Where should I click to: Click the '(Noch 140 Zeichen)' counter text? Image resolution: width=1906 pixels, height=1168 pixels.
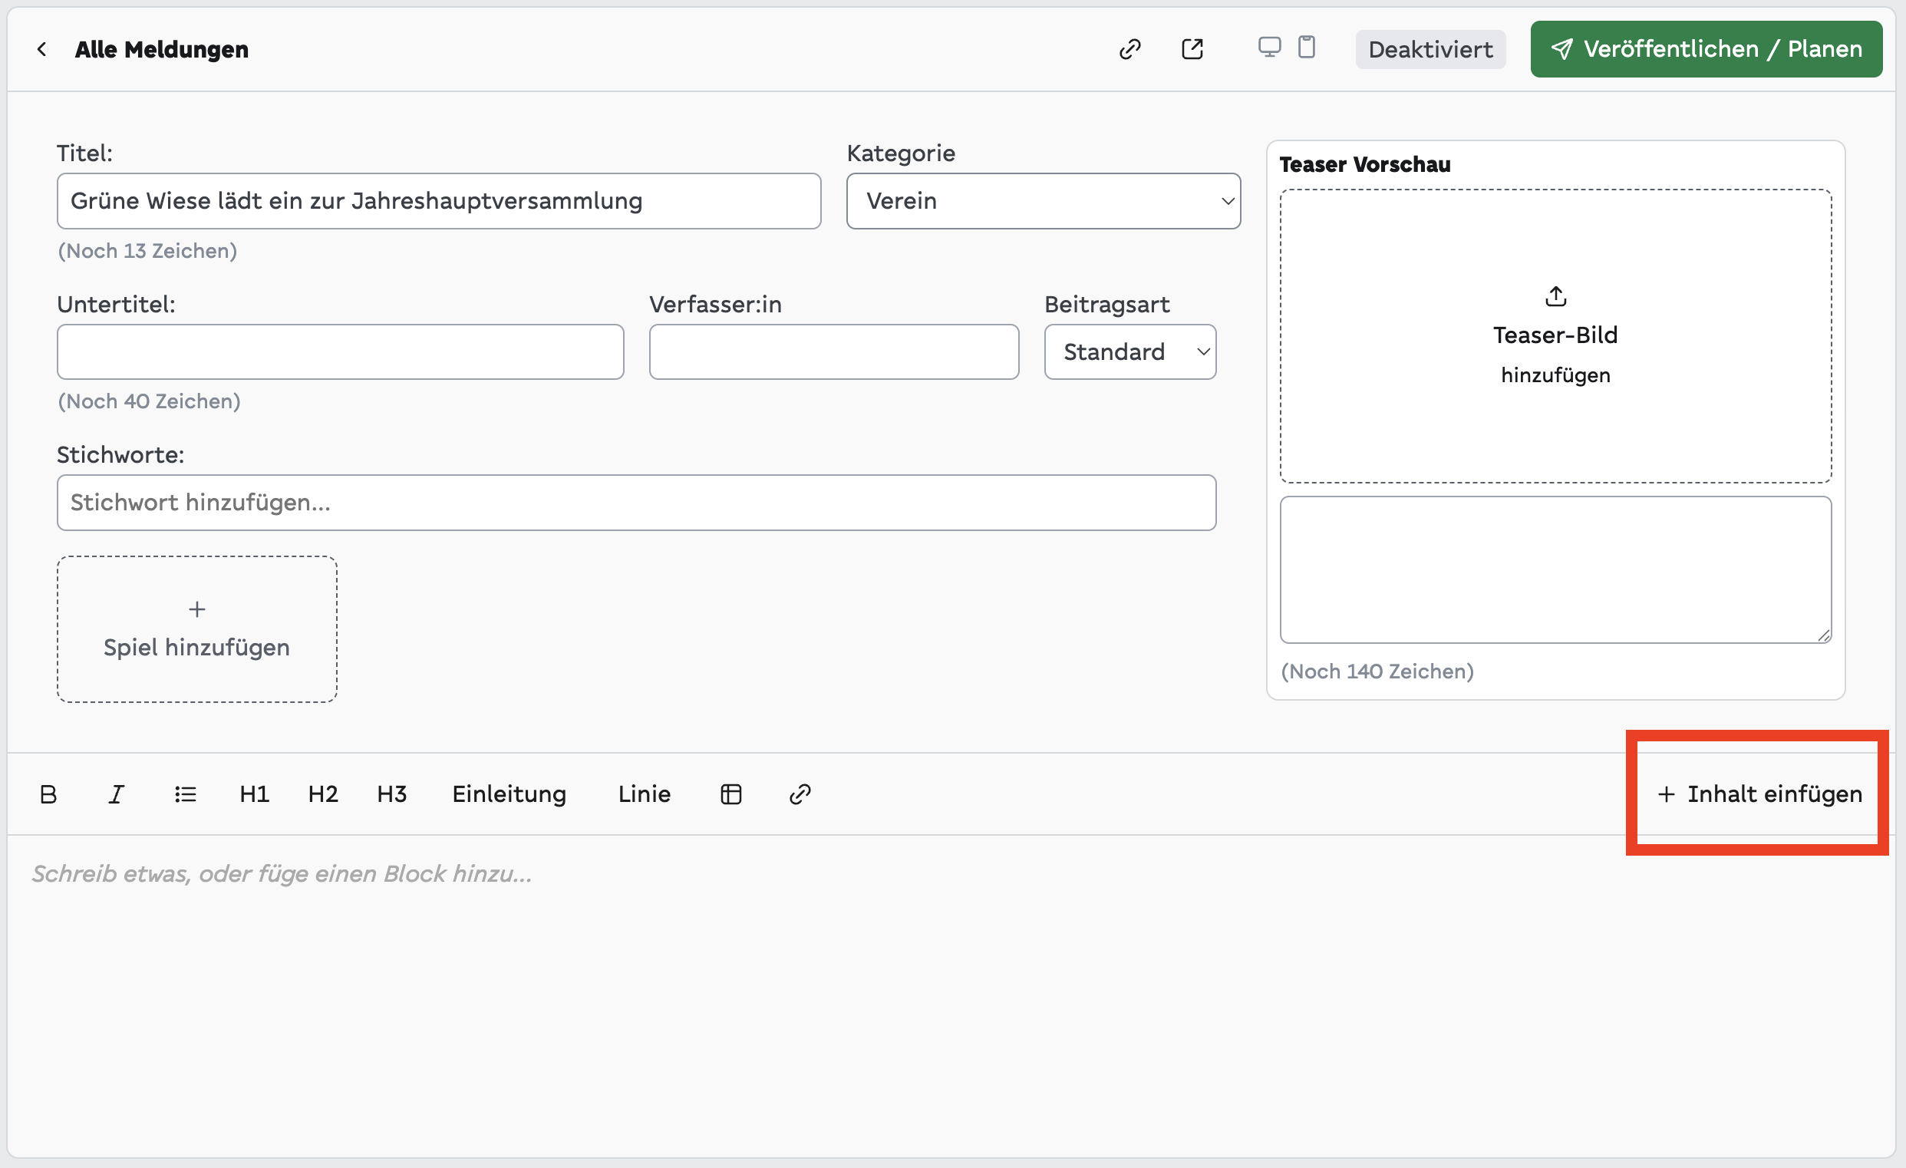pos(1377,671)
